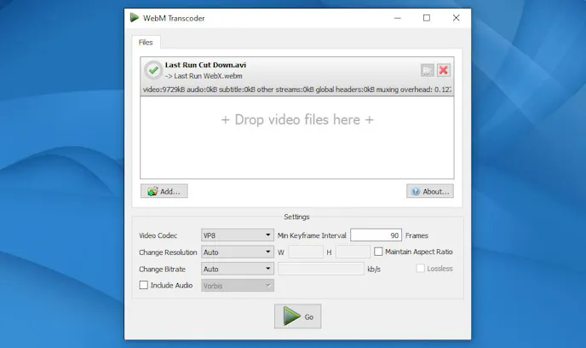This screenshot has height=348, width=586.
Task: Minimize the WebM Transcoder window
Action: click(397, 18)
